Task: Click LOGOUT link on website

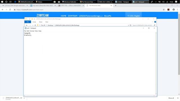Action: tap(91, 16)
